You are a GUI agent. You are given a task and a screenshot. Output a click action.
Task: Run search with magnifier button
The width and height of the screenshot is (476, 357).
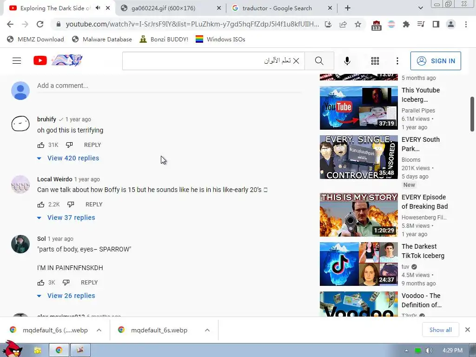319,61
